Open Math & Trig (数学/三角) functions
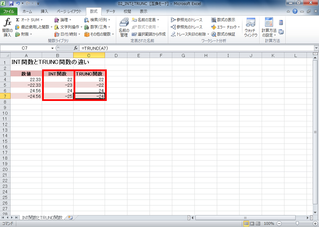Screen dimensions: 319x227 [x=97, y=27]
